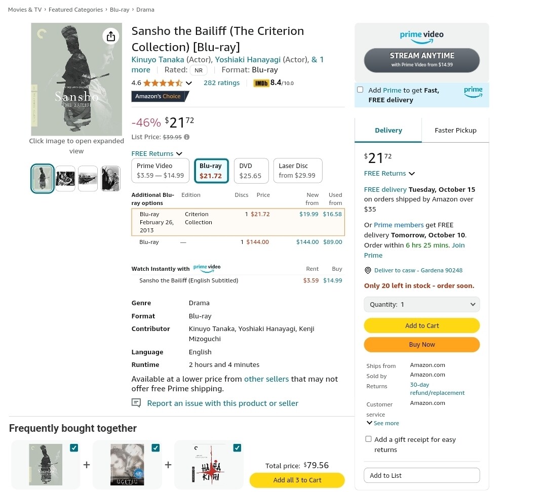
Task: Open the Quantity dropdown
Action: tap(421, 304)
